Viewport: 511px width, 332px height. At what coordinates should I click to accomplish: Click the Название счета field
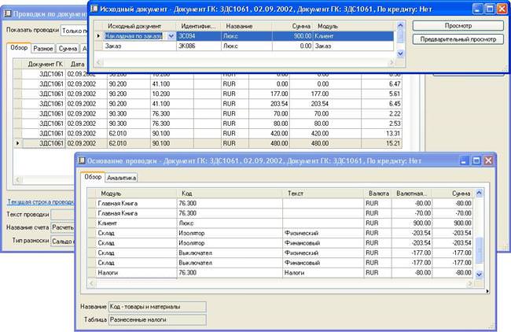pos(63,227)
